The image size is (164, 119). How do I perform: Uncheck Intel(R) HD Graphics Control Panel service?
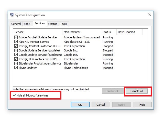click(x=16, y=59)
